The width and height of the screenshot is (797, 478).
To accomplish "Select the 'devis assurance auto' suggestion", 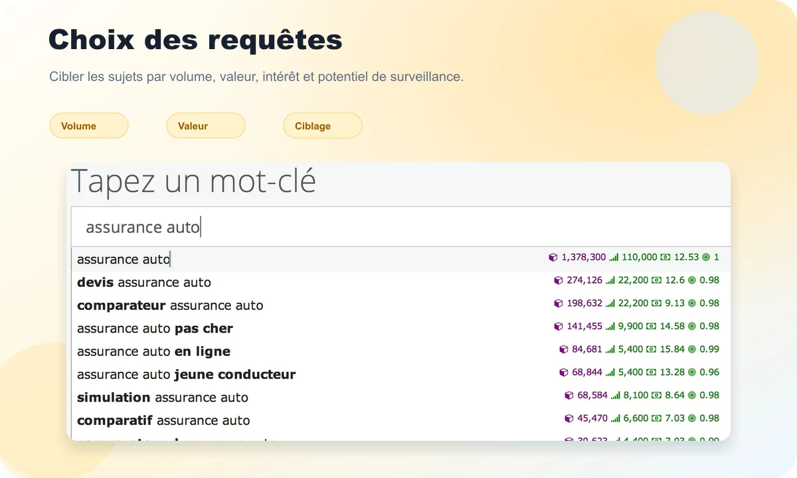I will [x=400, y=282].
